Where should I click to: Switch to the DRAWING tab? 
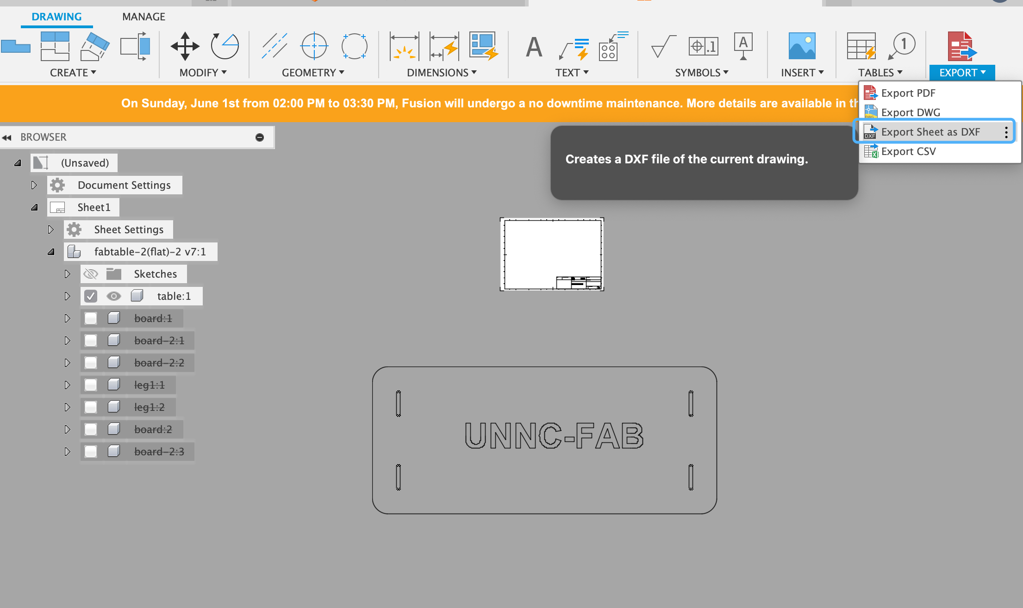[x=56, y=17]
